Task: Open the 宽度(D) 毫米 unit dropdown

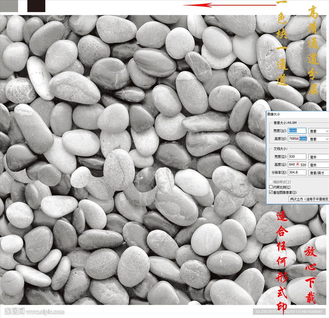Action: (318, 157)
